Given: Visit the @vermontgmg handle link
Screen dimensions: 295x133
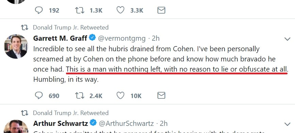Looking at the screenshot, I should point(122,38).
